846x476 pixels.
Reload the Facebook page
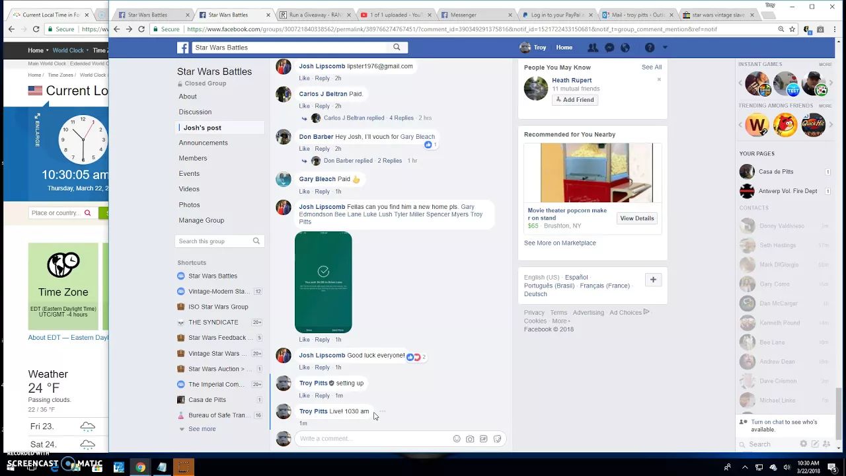[141, 29]
